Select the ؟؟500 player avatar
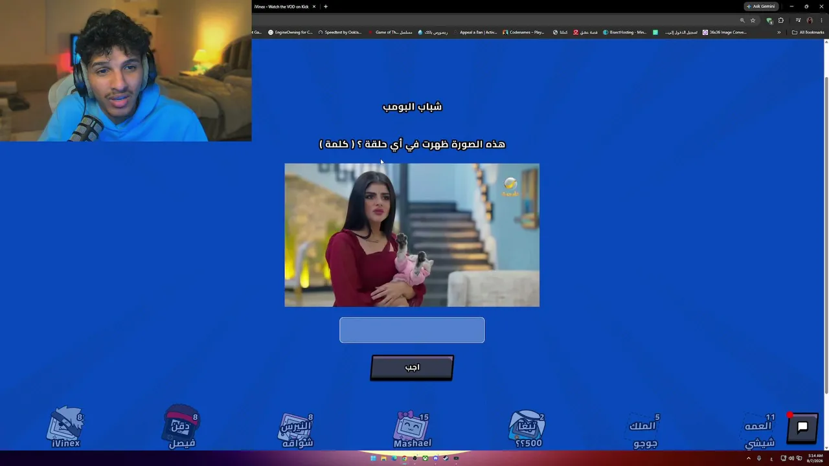This screenshot has width=829, height=466. (528, 428)
